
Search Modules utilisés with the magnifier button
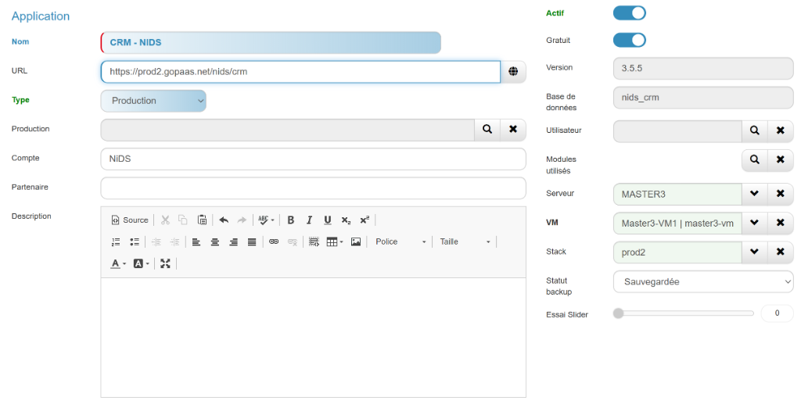pyautogui.click(x=754, y=159)
